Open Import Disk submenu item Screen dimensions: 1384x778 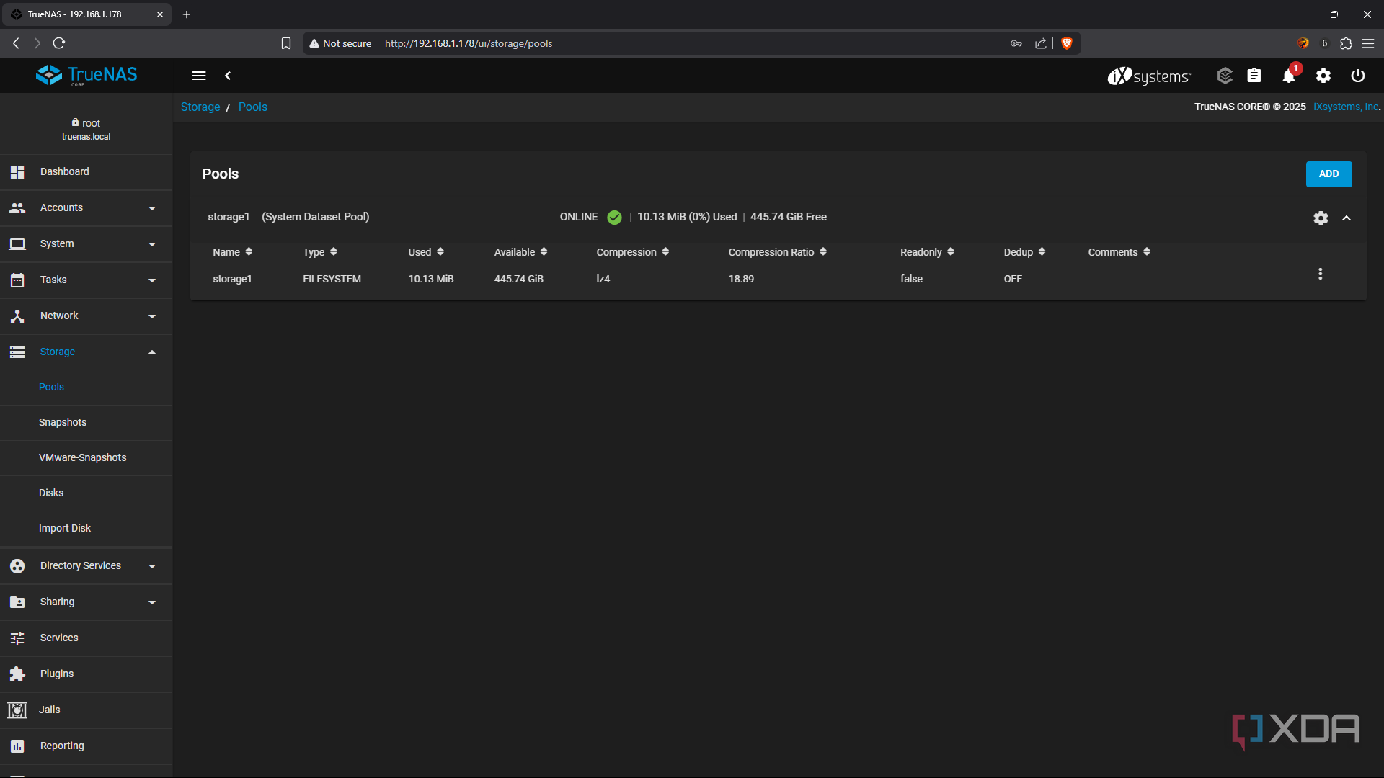[x=86, y=529]
